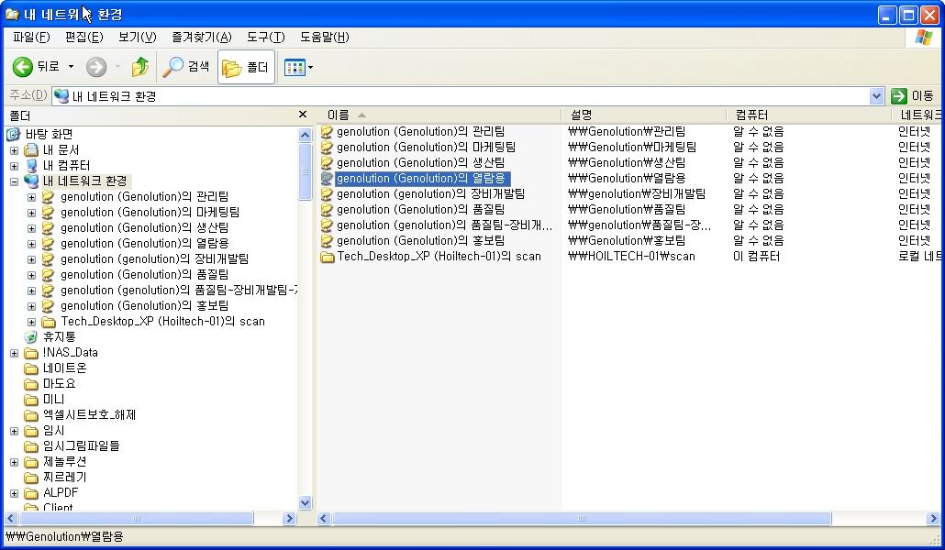Select genolution 품질팀-장비개... row in list
Image resolution: width=945 pixels, height=550 pixels.
point(444,225)
